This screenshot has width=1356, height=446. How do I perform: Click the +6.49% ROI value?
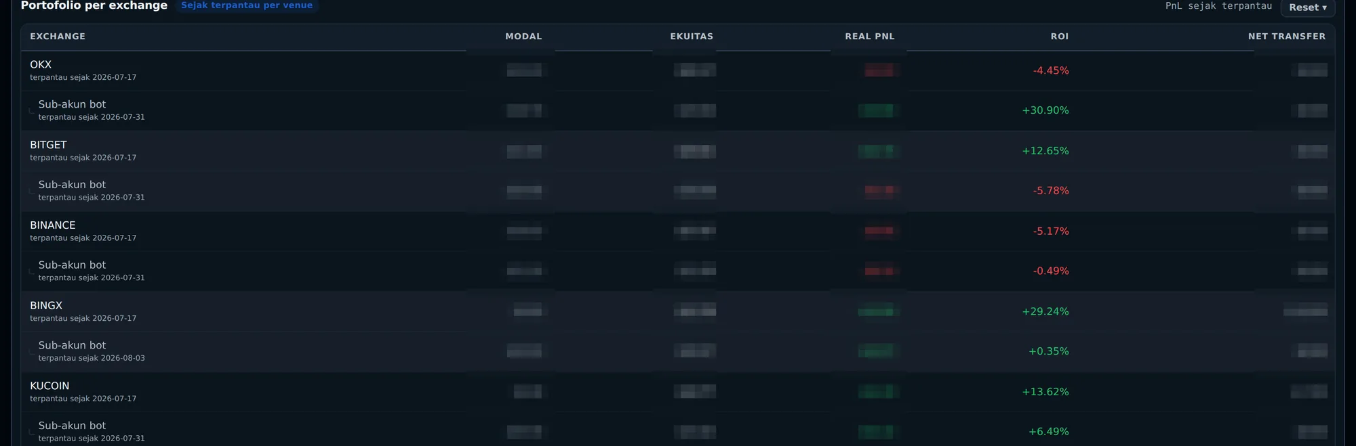pyautogui.click(x=1049, y=432)
